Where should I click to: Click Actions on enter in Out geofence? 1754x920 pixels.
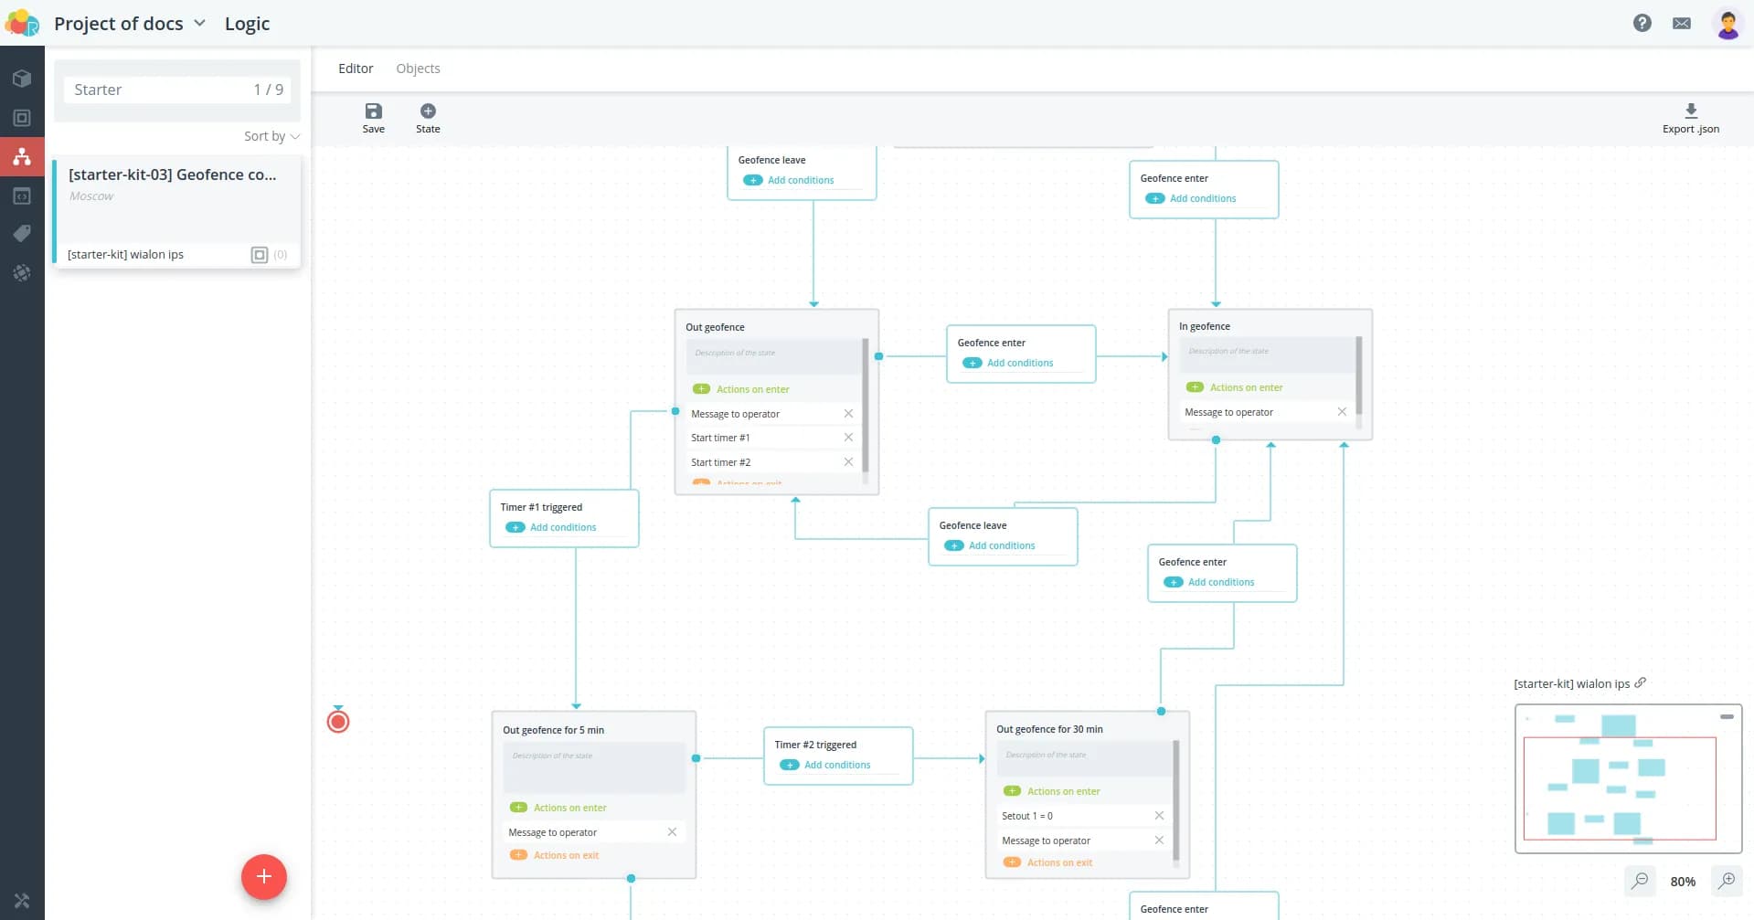point(751,389)
